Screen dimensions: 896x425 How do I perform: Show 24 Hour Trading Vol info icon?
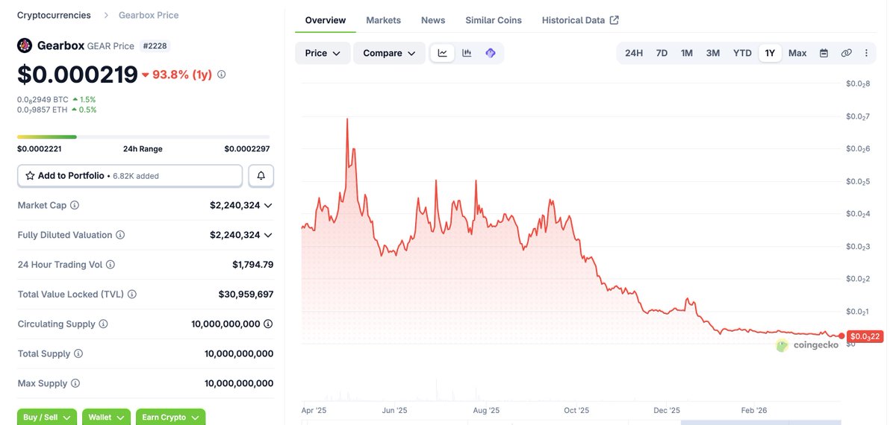coord(111,265)
